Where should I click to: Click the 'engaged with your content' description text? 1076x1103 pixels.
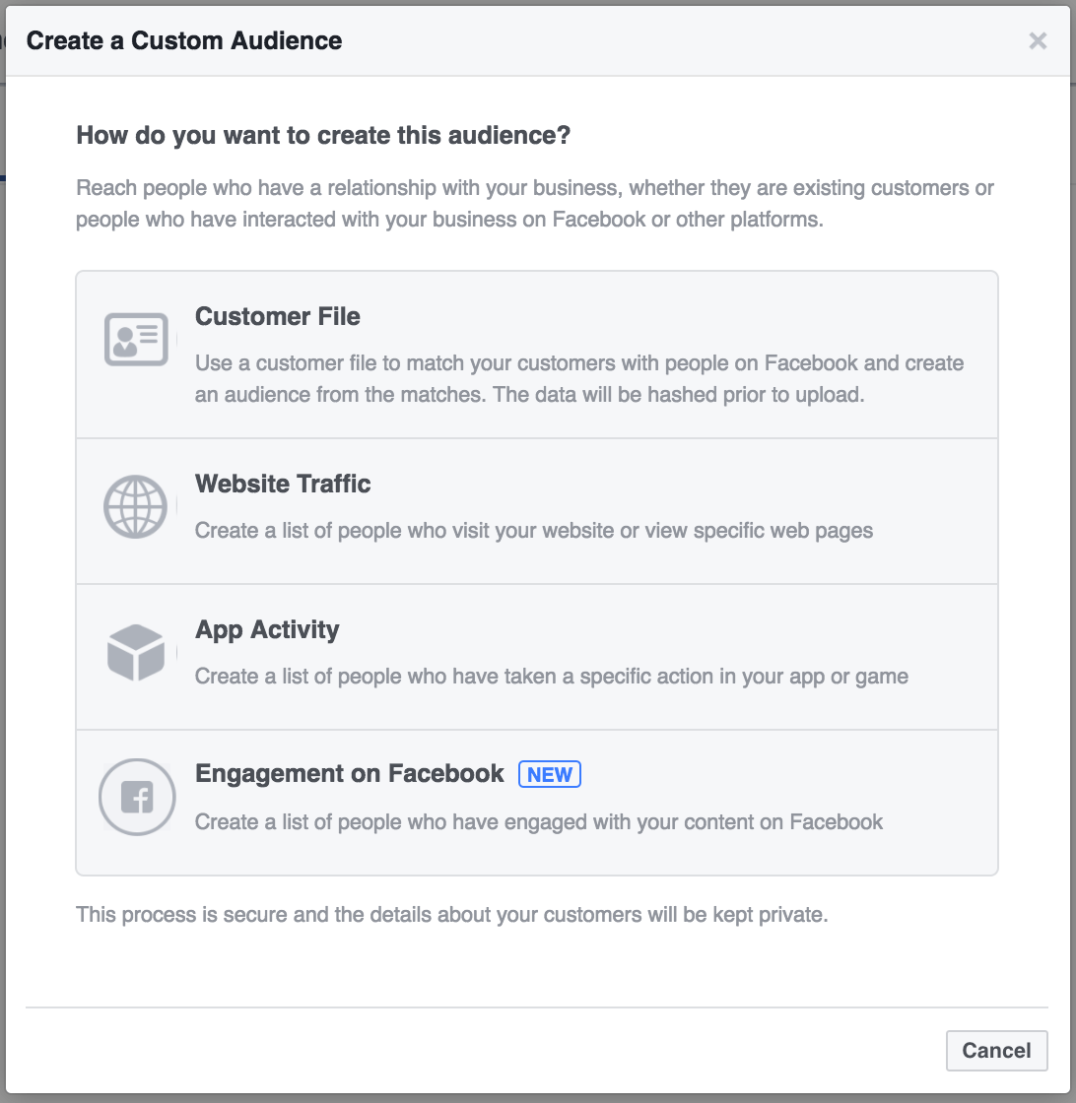(538, 821)
